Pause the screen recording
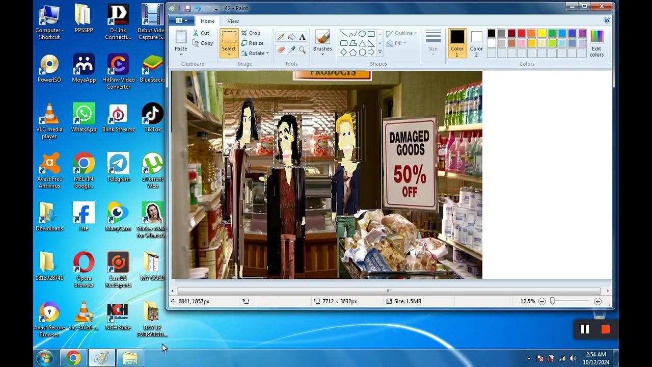Screen dimensions: 652x367 [585, 329]
